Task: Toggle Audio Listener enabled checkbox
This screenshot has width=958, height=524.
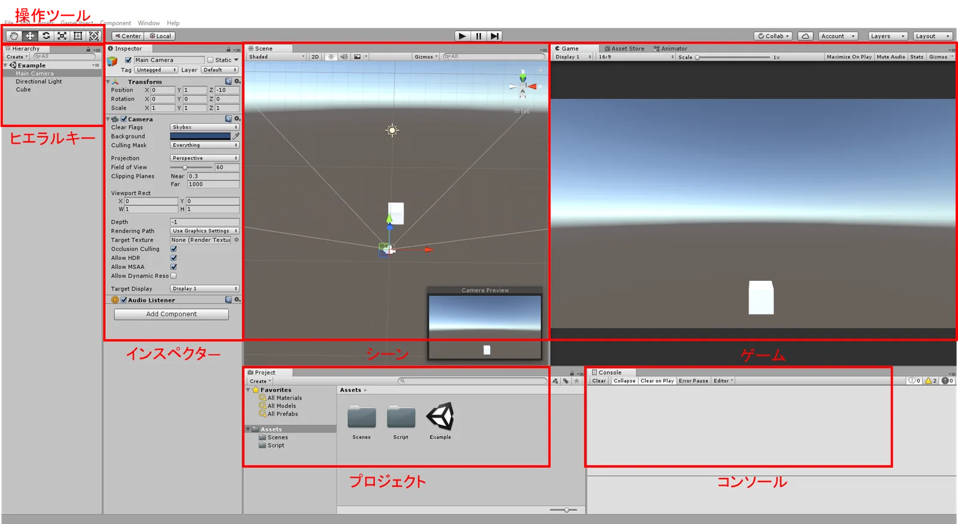Action: (124, 300)
